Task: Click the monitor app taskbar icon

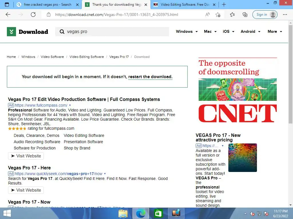Action: [176, 213]
